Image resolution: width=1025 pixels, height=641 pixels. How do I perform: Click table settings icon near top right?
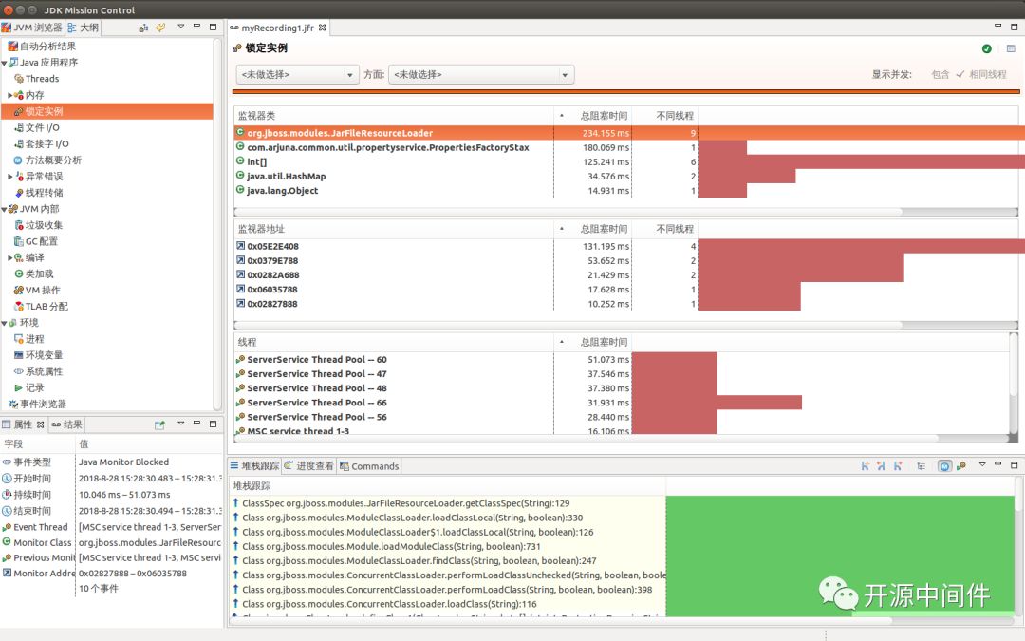click(1011, 48)
